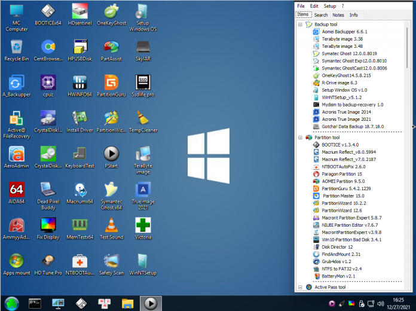Launch HDsentinel from the desktop
Screen dimensions: 416x311
click(x=80, y=15)
